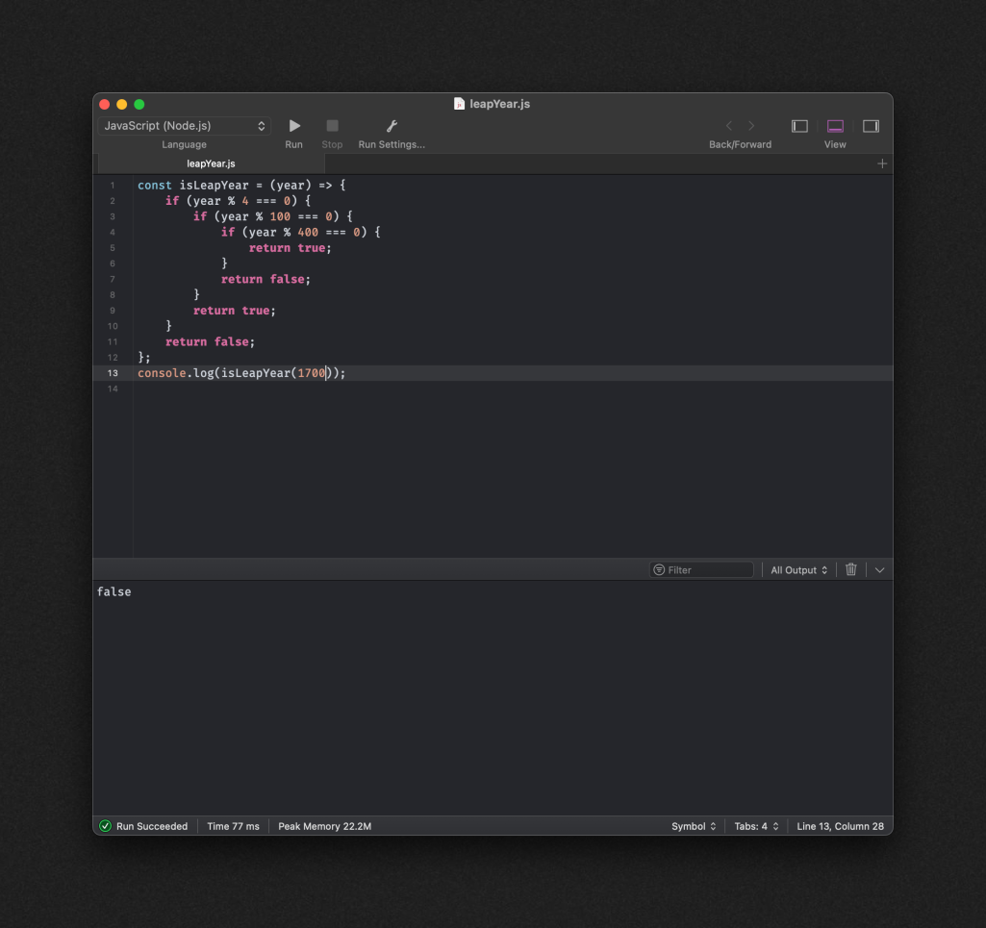Image resolution: width=986 pixels, height=928 pixels.
Task: Open the JavaScript (Node.js) language dropdown
Action: point(183,125)
